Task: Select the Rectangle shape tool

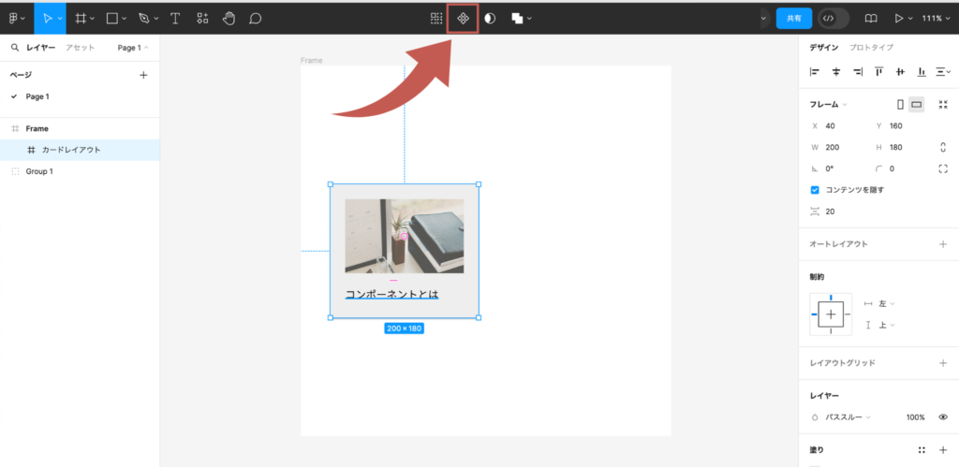Action: (x=112, y=19)
